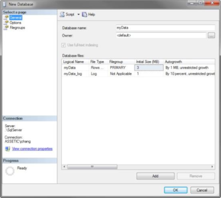The width and height of the screenshot is (221, 198).
Task: Select the Initial Size cell for myData
Action: (149, 68)
